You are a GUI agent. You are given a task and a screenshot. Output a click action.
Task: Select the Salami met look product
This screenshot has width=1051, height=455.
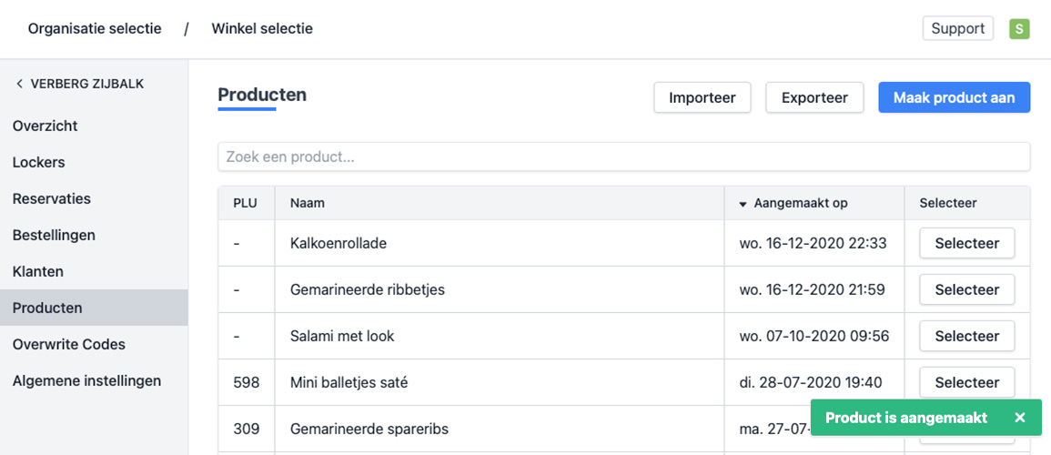click(966, 336)
